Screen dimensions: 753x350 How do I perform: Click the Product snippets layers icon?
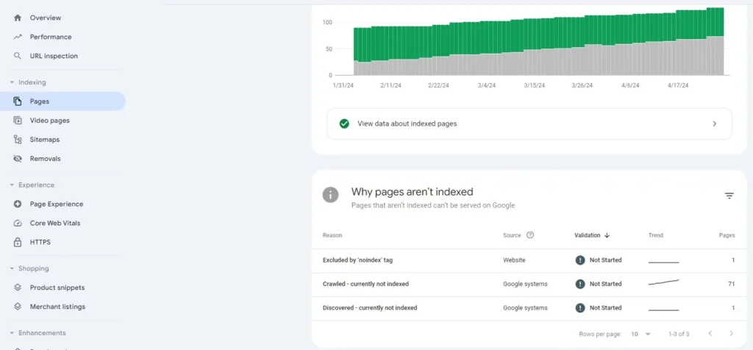tap(18, 287)
